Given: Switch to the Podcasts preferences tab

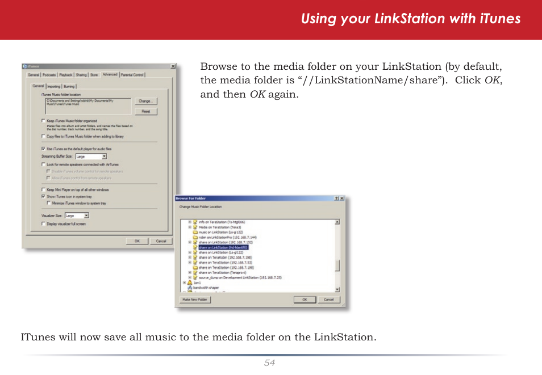Looking at the screenshot, I should click(x=49, y=75).
